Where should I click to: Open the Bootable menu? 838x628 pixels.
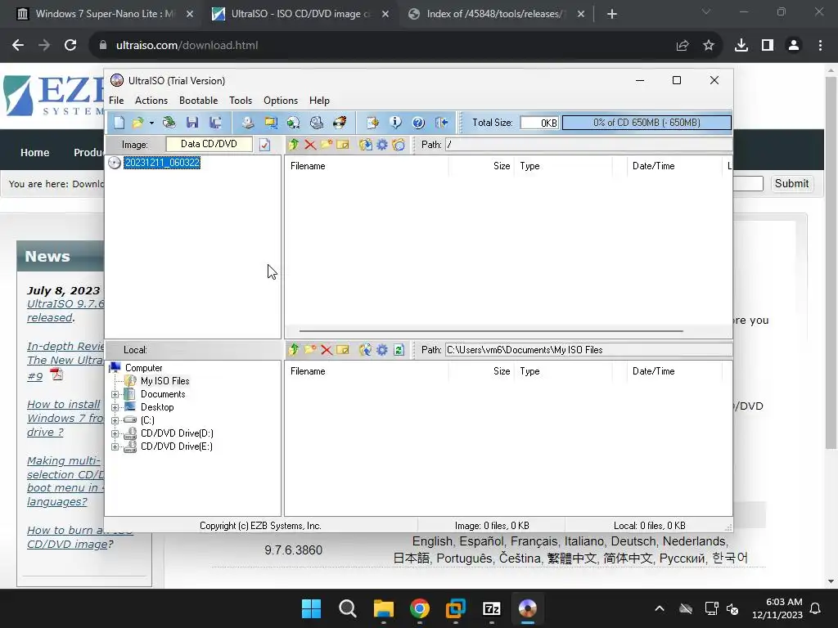198,101
